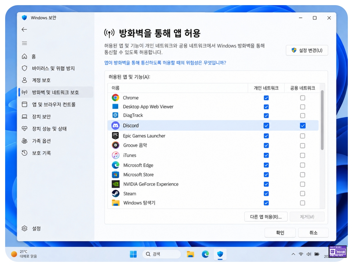The height and width of the screenshot is (267, 353).
Task: Select the Desktop App Web Viewer name
Action: coord(148,107)
